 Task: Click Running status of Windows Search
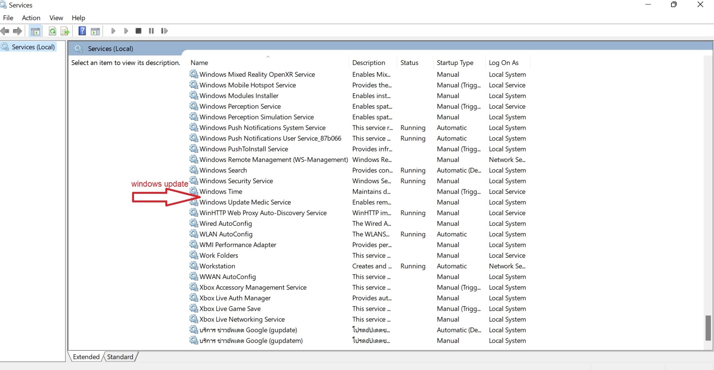[413, 170]
